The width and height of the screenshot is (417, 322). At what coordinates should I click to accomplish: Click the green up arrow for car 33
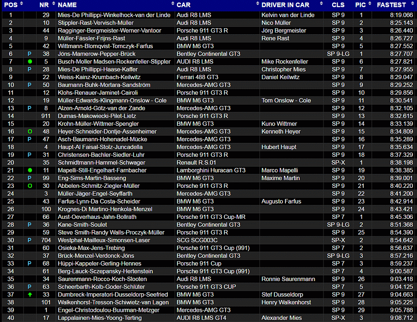click(x=30, y=294)
